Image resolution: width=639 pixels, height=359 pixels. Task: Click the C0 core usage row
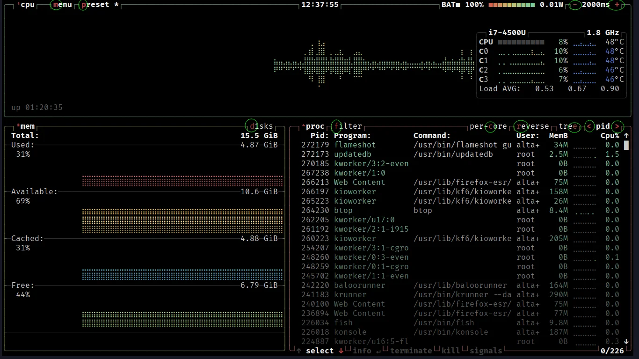(552, 51)
